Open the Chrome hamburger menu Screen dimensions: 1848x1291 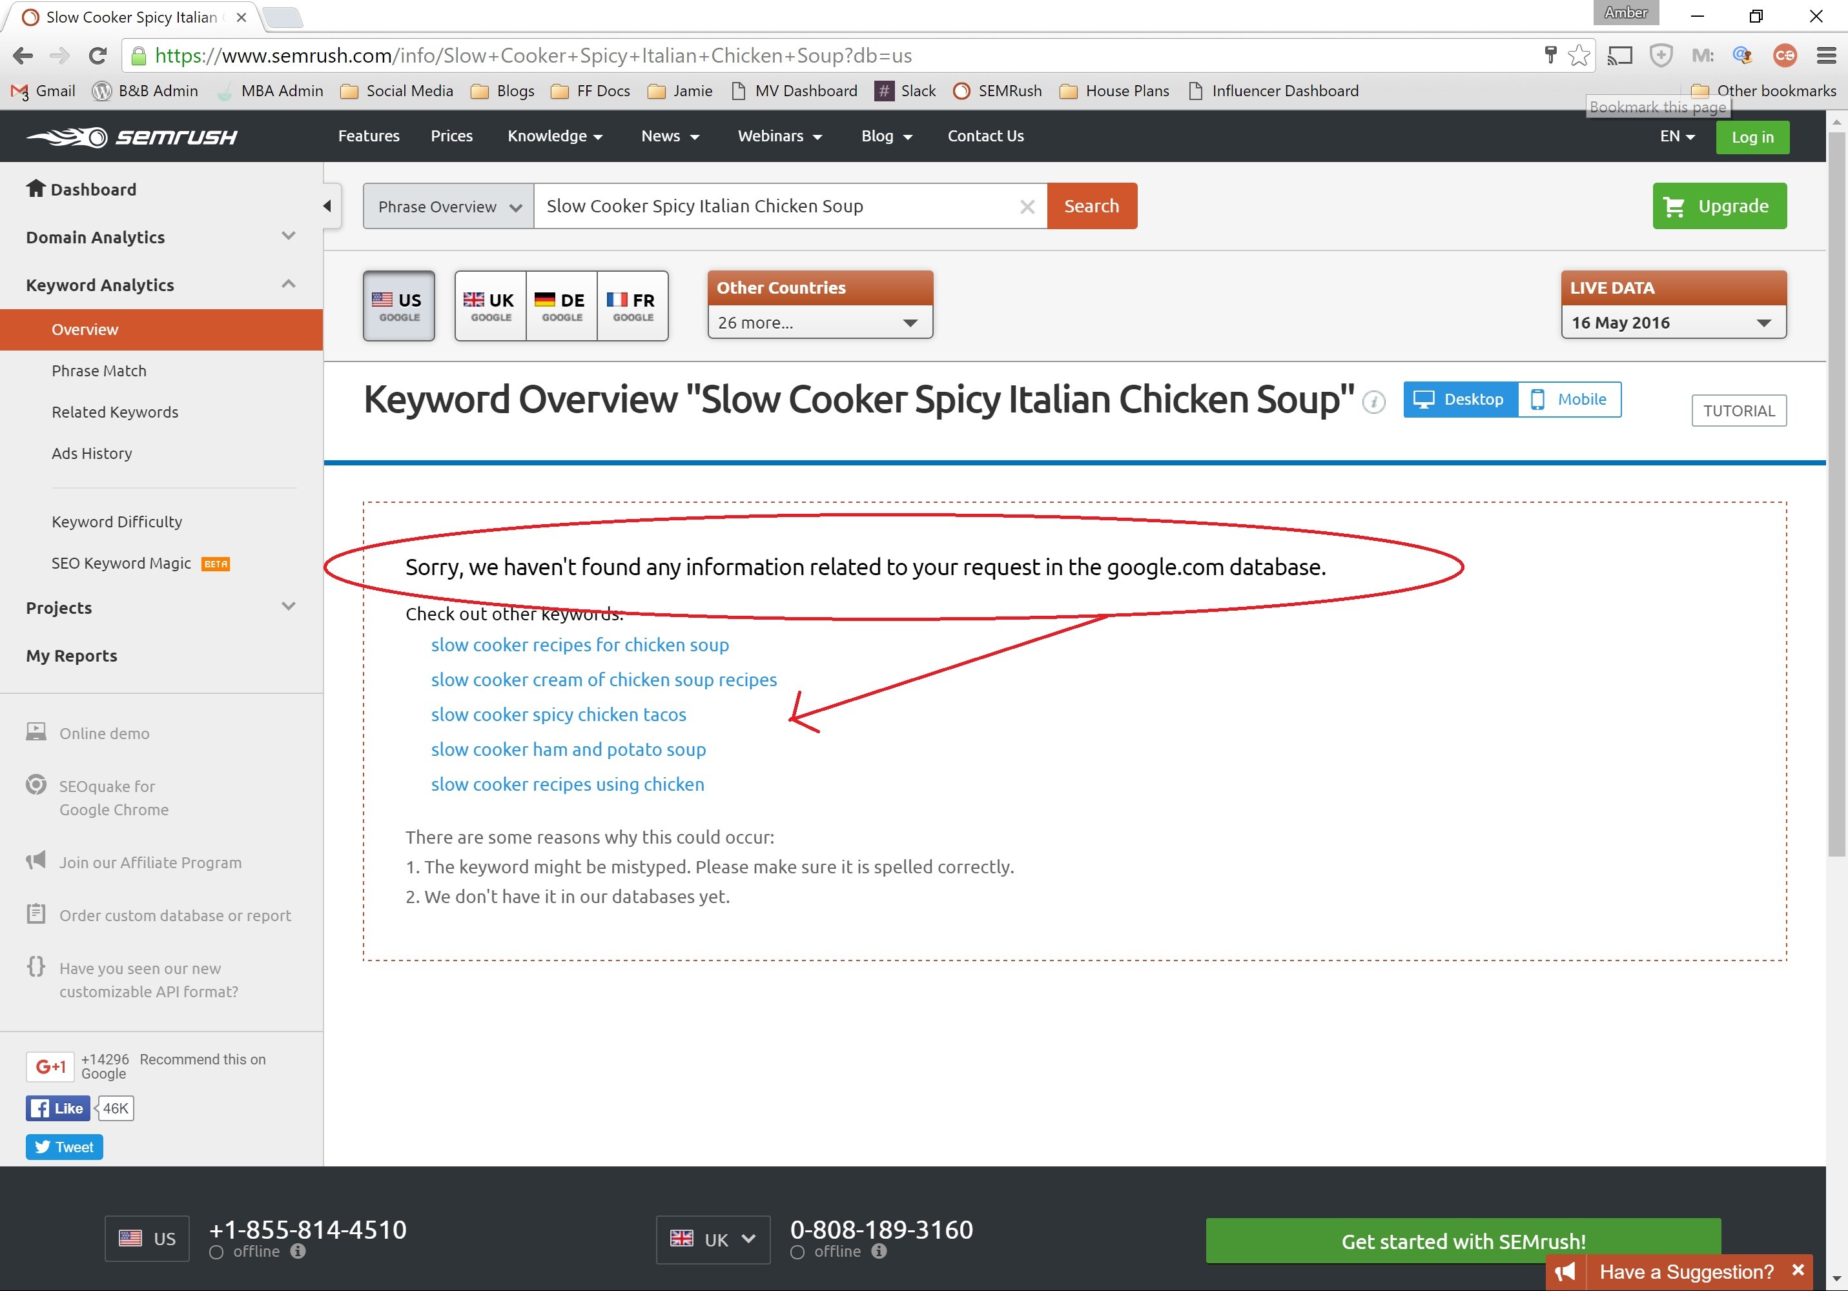click(x=1826, y=56)
